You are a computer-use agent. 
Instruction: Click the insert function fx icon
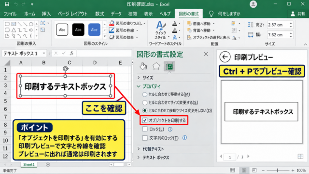pos(71,53)
